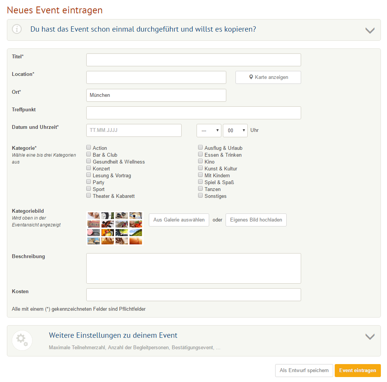
Task: Click the green hillside landscape thumbnail
Action: 136,233
